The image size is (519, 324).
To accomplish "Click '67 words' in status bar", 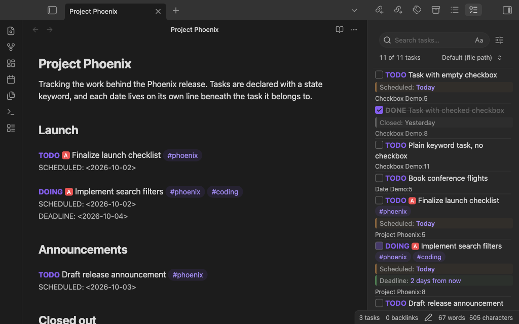I will [x=452, y=318].
